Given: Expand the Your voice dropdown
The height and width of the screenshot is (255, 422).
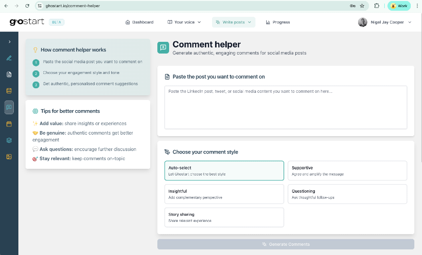Looking at the screenshot, I should click(x=184, y=22).
